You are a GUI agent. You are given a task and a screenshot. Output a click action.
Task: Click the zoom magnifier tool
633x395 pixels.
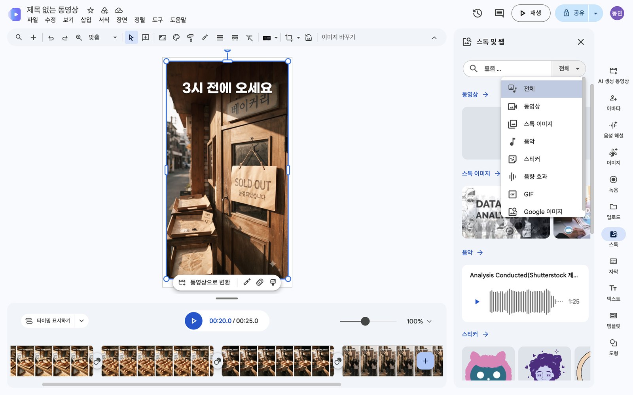click(x=79, y=38)
